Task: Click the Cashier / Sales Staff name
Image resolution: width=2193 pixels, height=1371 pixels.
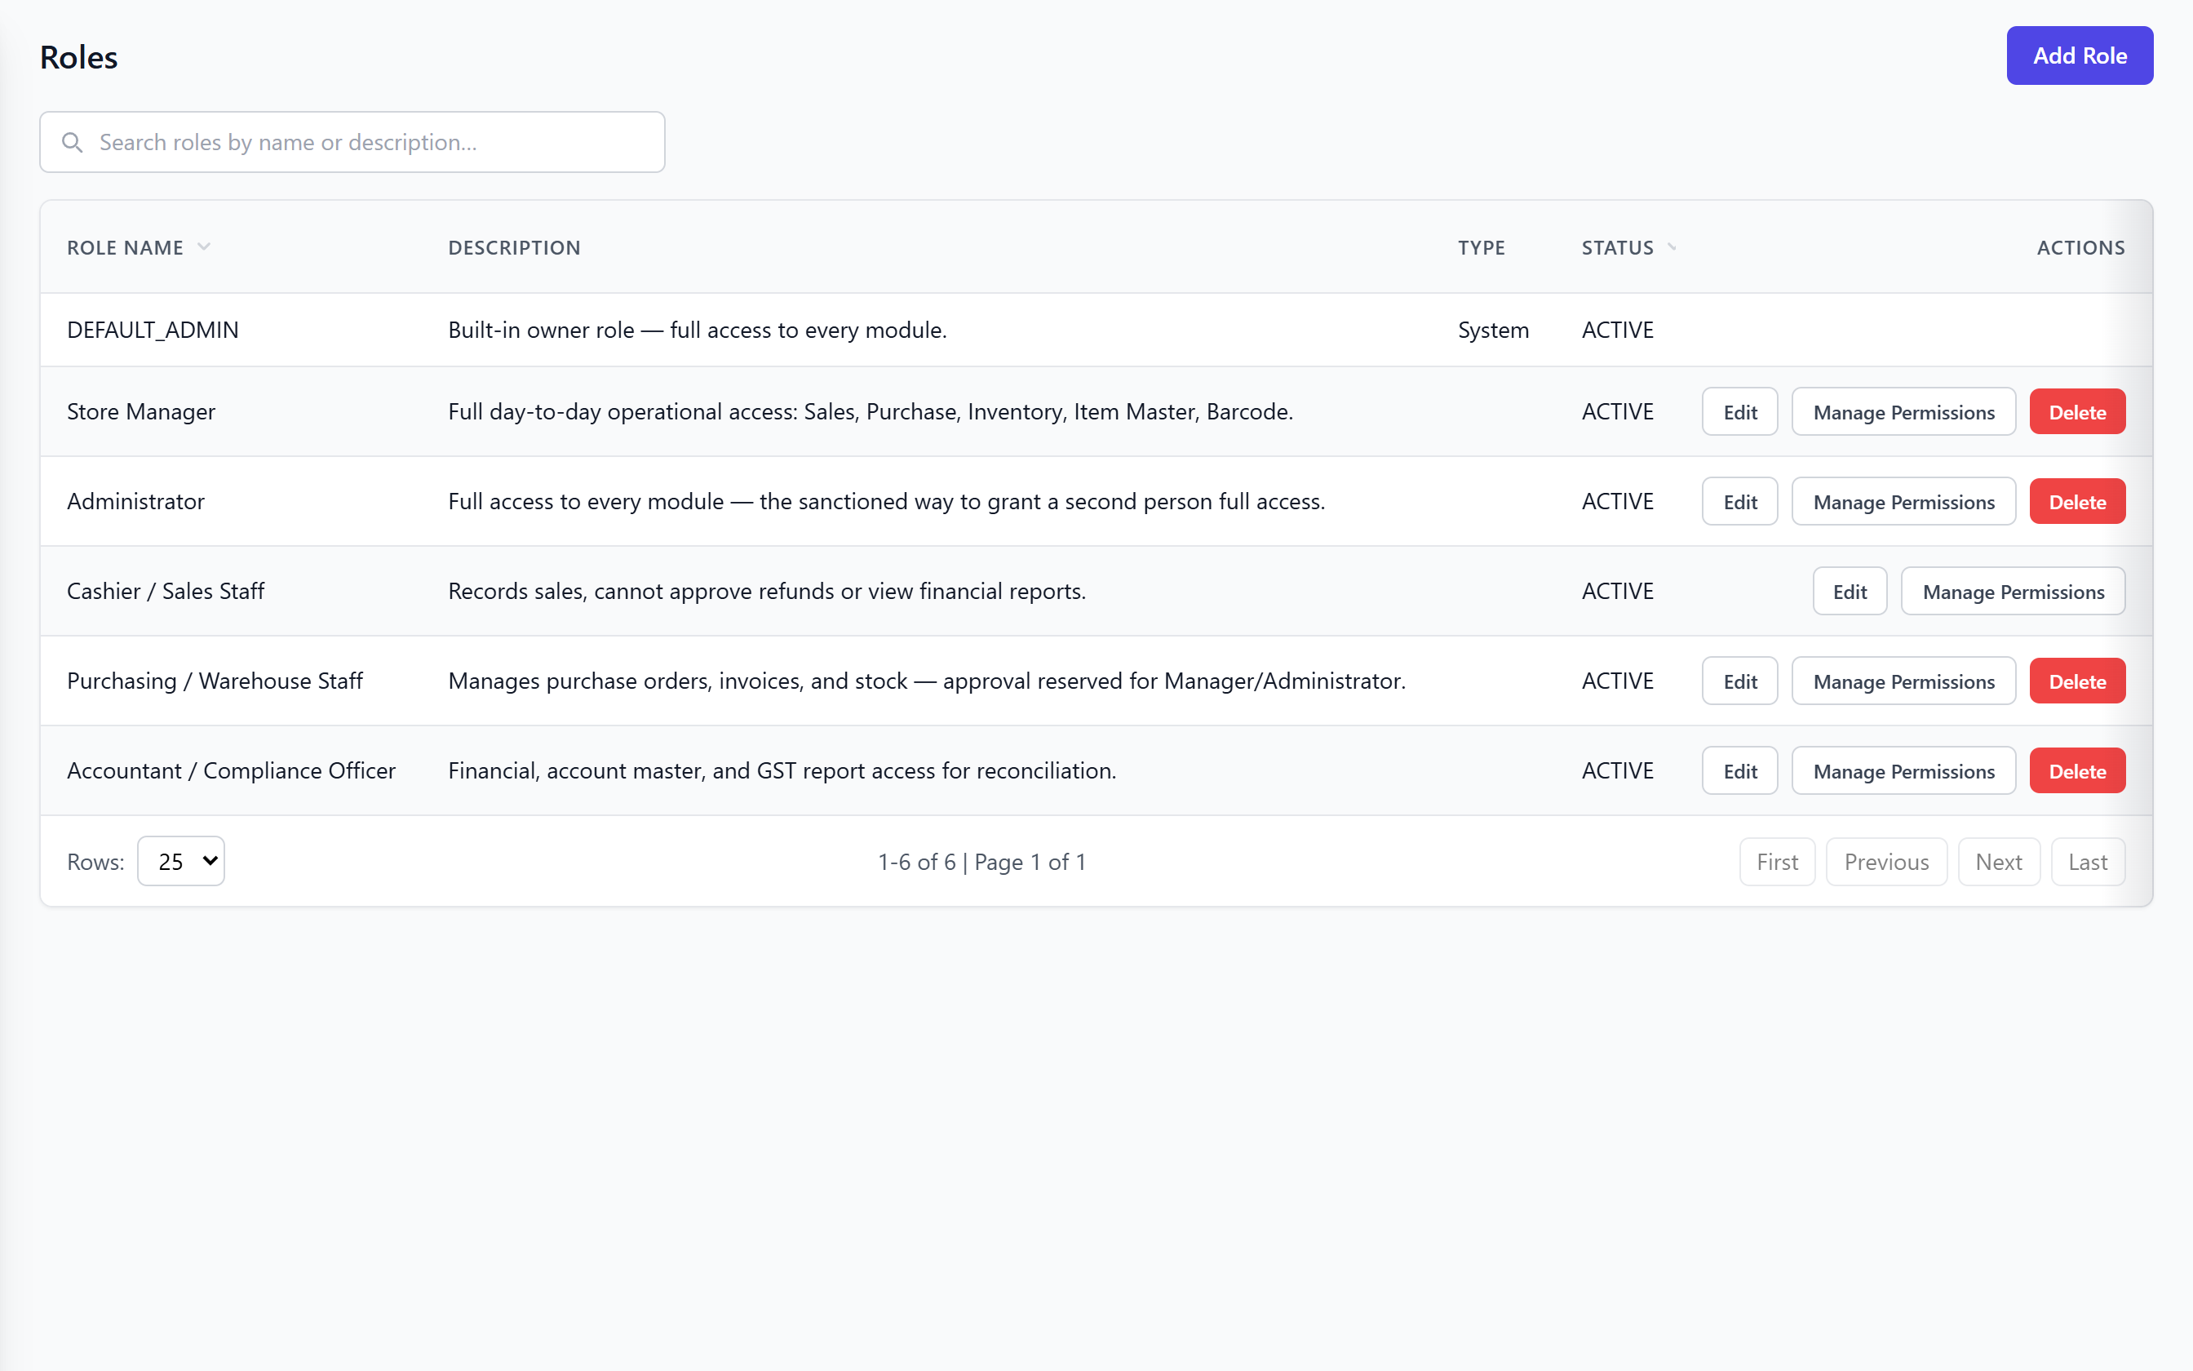Action: click(166, 591)
